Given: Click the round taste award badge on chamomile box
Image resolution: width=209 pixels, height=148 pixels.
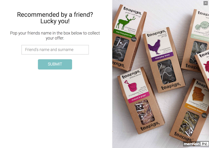Looking at the screenshot, I should pyautogui.click(x=204, y=115).
